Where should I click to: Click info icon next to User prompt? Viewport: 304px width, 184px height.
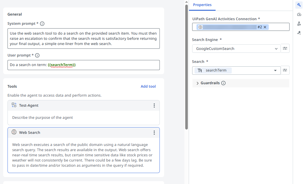[37, 55]
